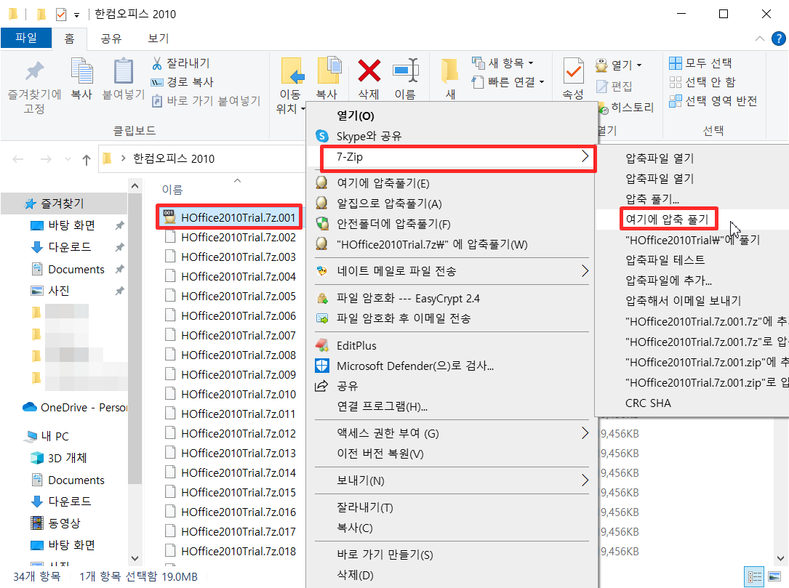Click the Back arrow navigation button
This screenshot has height=588, width=789.
(x=18, y=159)
